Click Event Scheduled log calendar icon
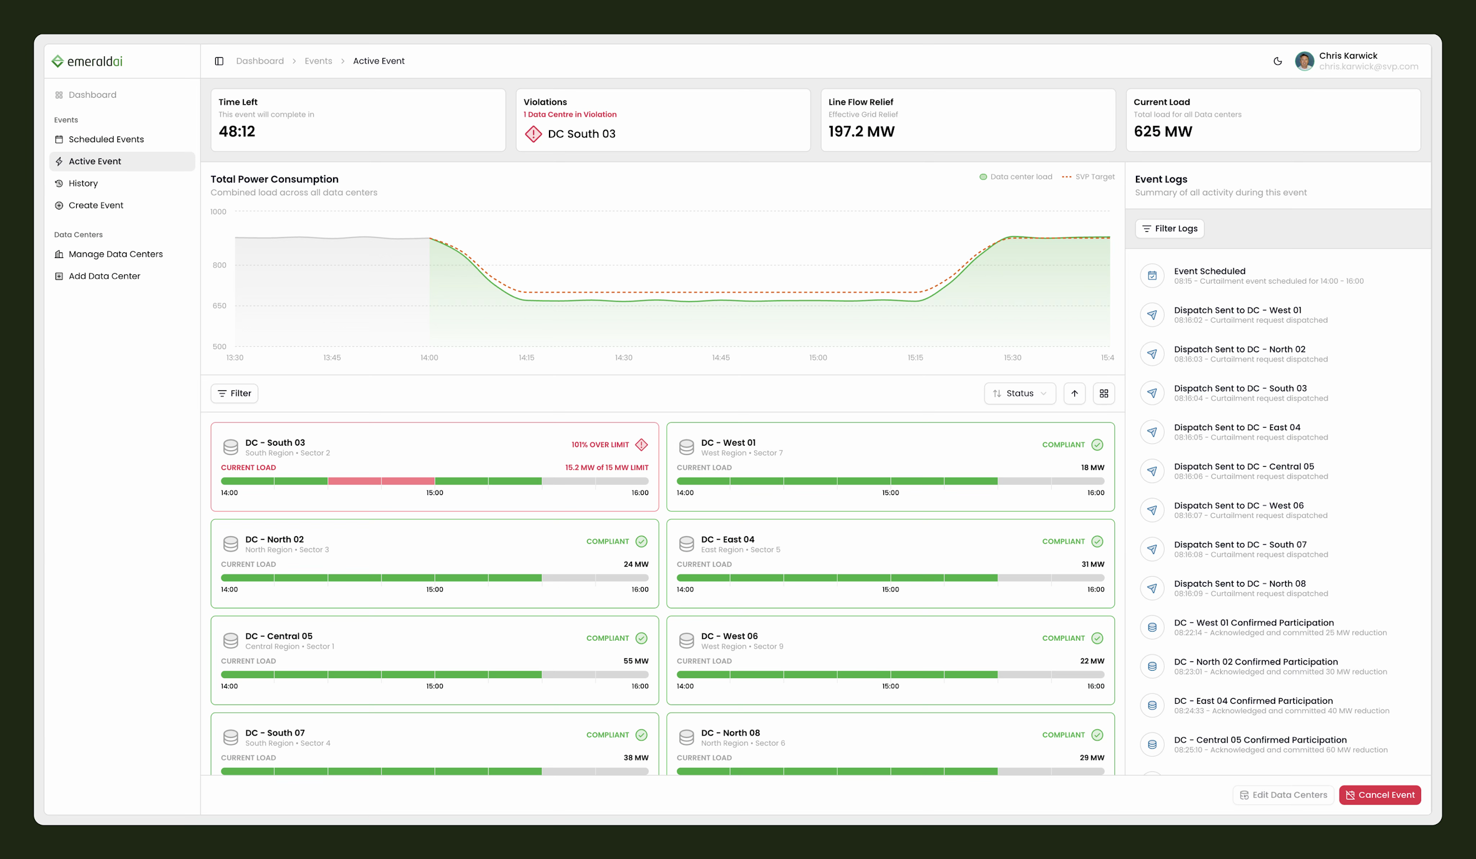This screenshot has height=859, width=1476. [1152, 276]
